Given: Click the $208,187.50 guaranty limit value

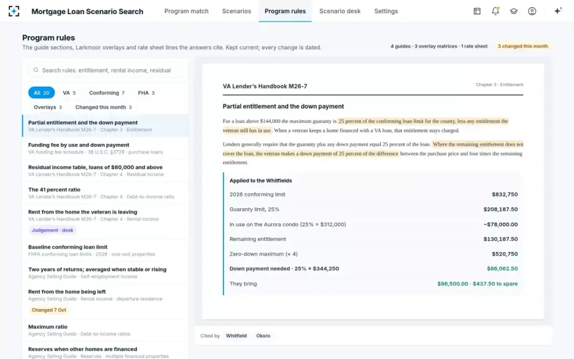Looking at the screenshot, I should (501, 209).
